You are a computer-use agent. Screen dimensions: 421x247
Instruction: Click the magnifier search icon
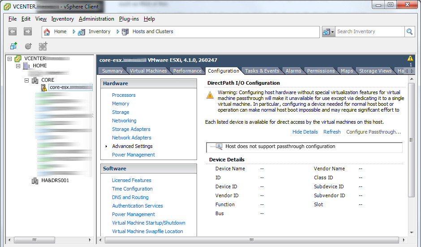(409, 31)
